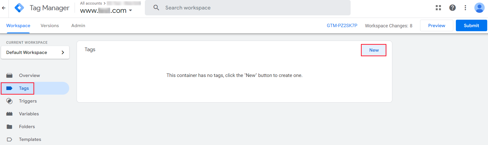Switch to the Admin tab
Screen dimensions: 488x145
click(x=78, y=26)
